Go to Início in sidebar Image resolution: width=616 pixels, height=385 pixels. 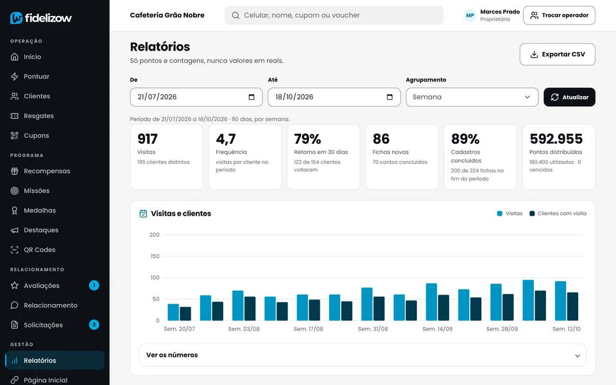point(55,56)
